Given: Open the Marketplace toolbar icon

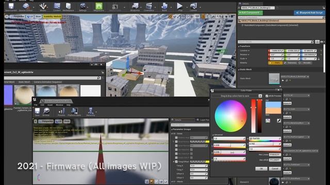Looking at the screenshot, I should point(68,7).
